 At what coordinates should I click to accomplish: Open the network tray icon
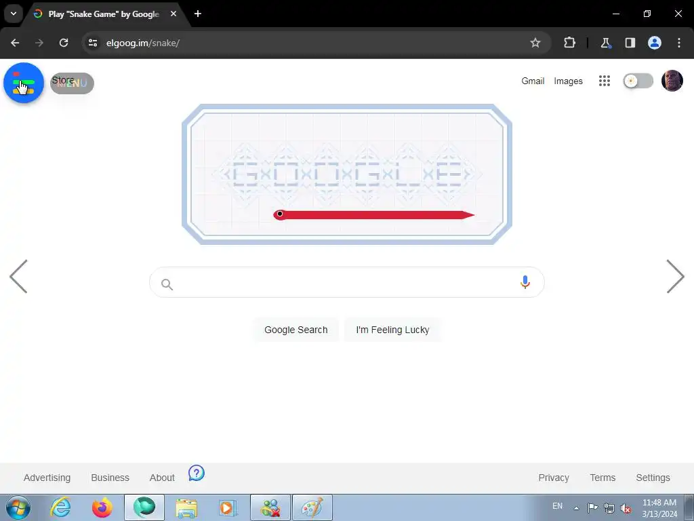point(609,508)
